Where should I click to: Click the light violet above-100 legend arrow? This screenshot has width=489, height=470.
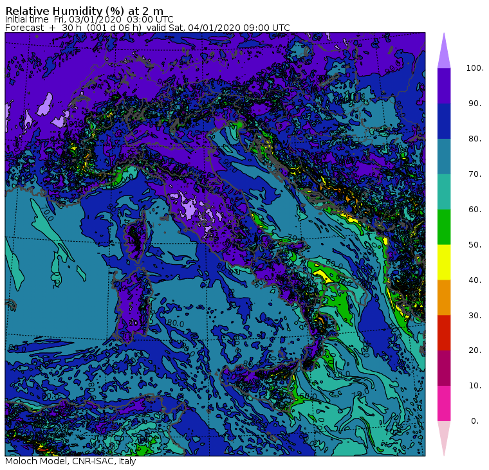(x=444, y=53)
